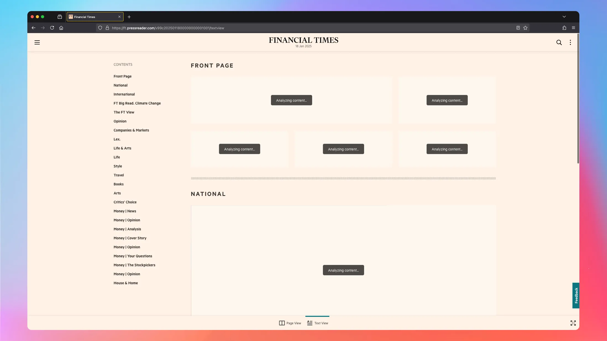Screen dimensions: 607x341
Task: Open the browser tab list chevron
Action: tap(564, 17)
